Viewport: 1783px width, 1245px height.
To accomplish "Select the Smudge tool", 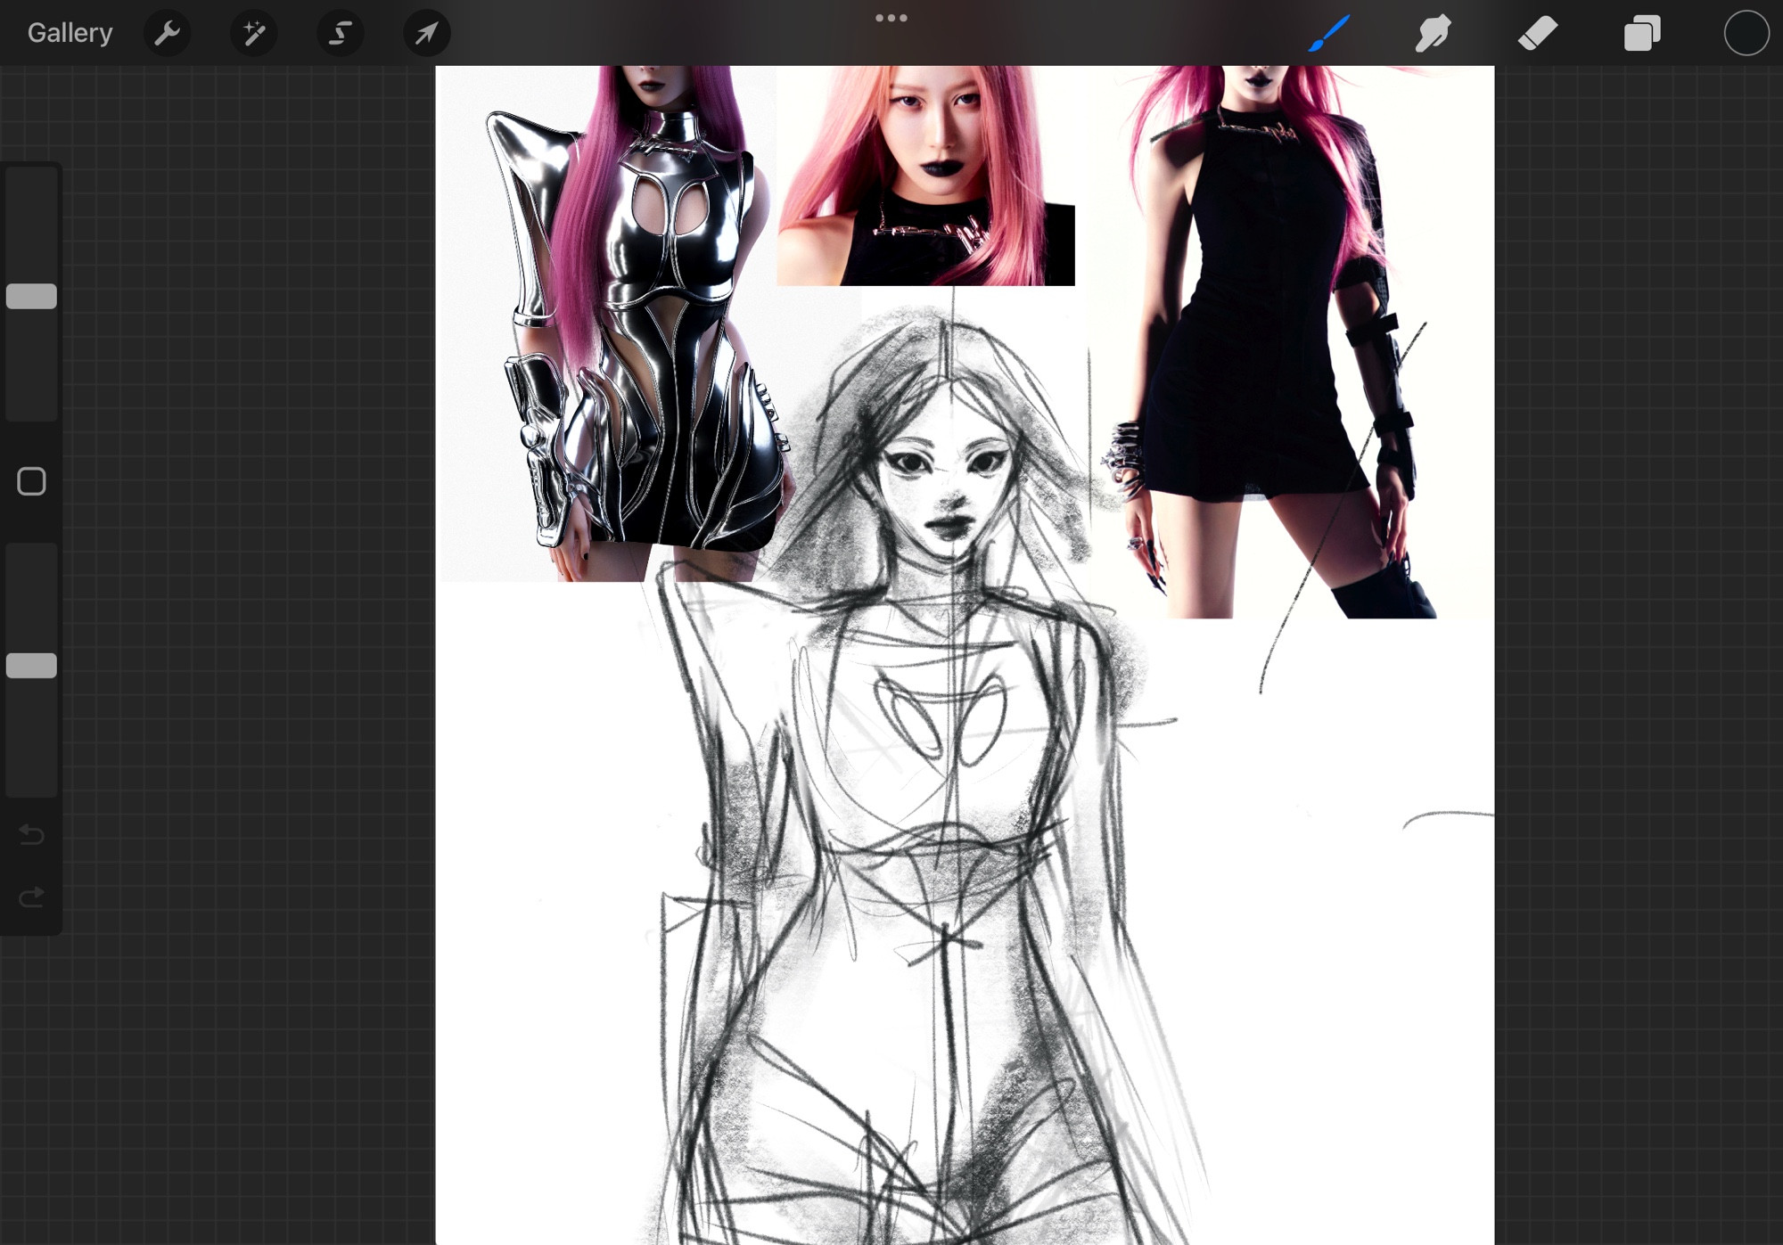I will point(1433,33).
